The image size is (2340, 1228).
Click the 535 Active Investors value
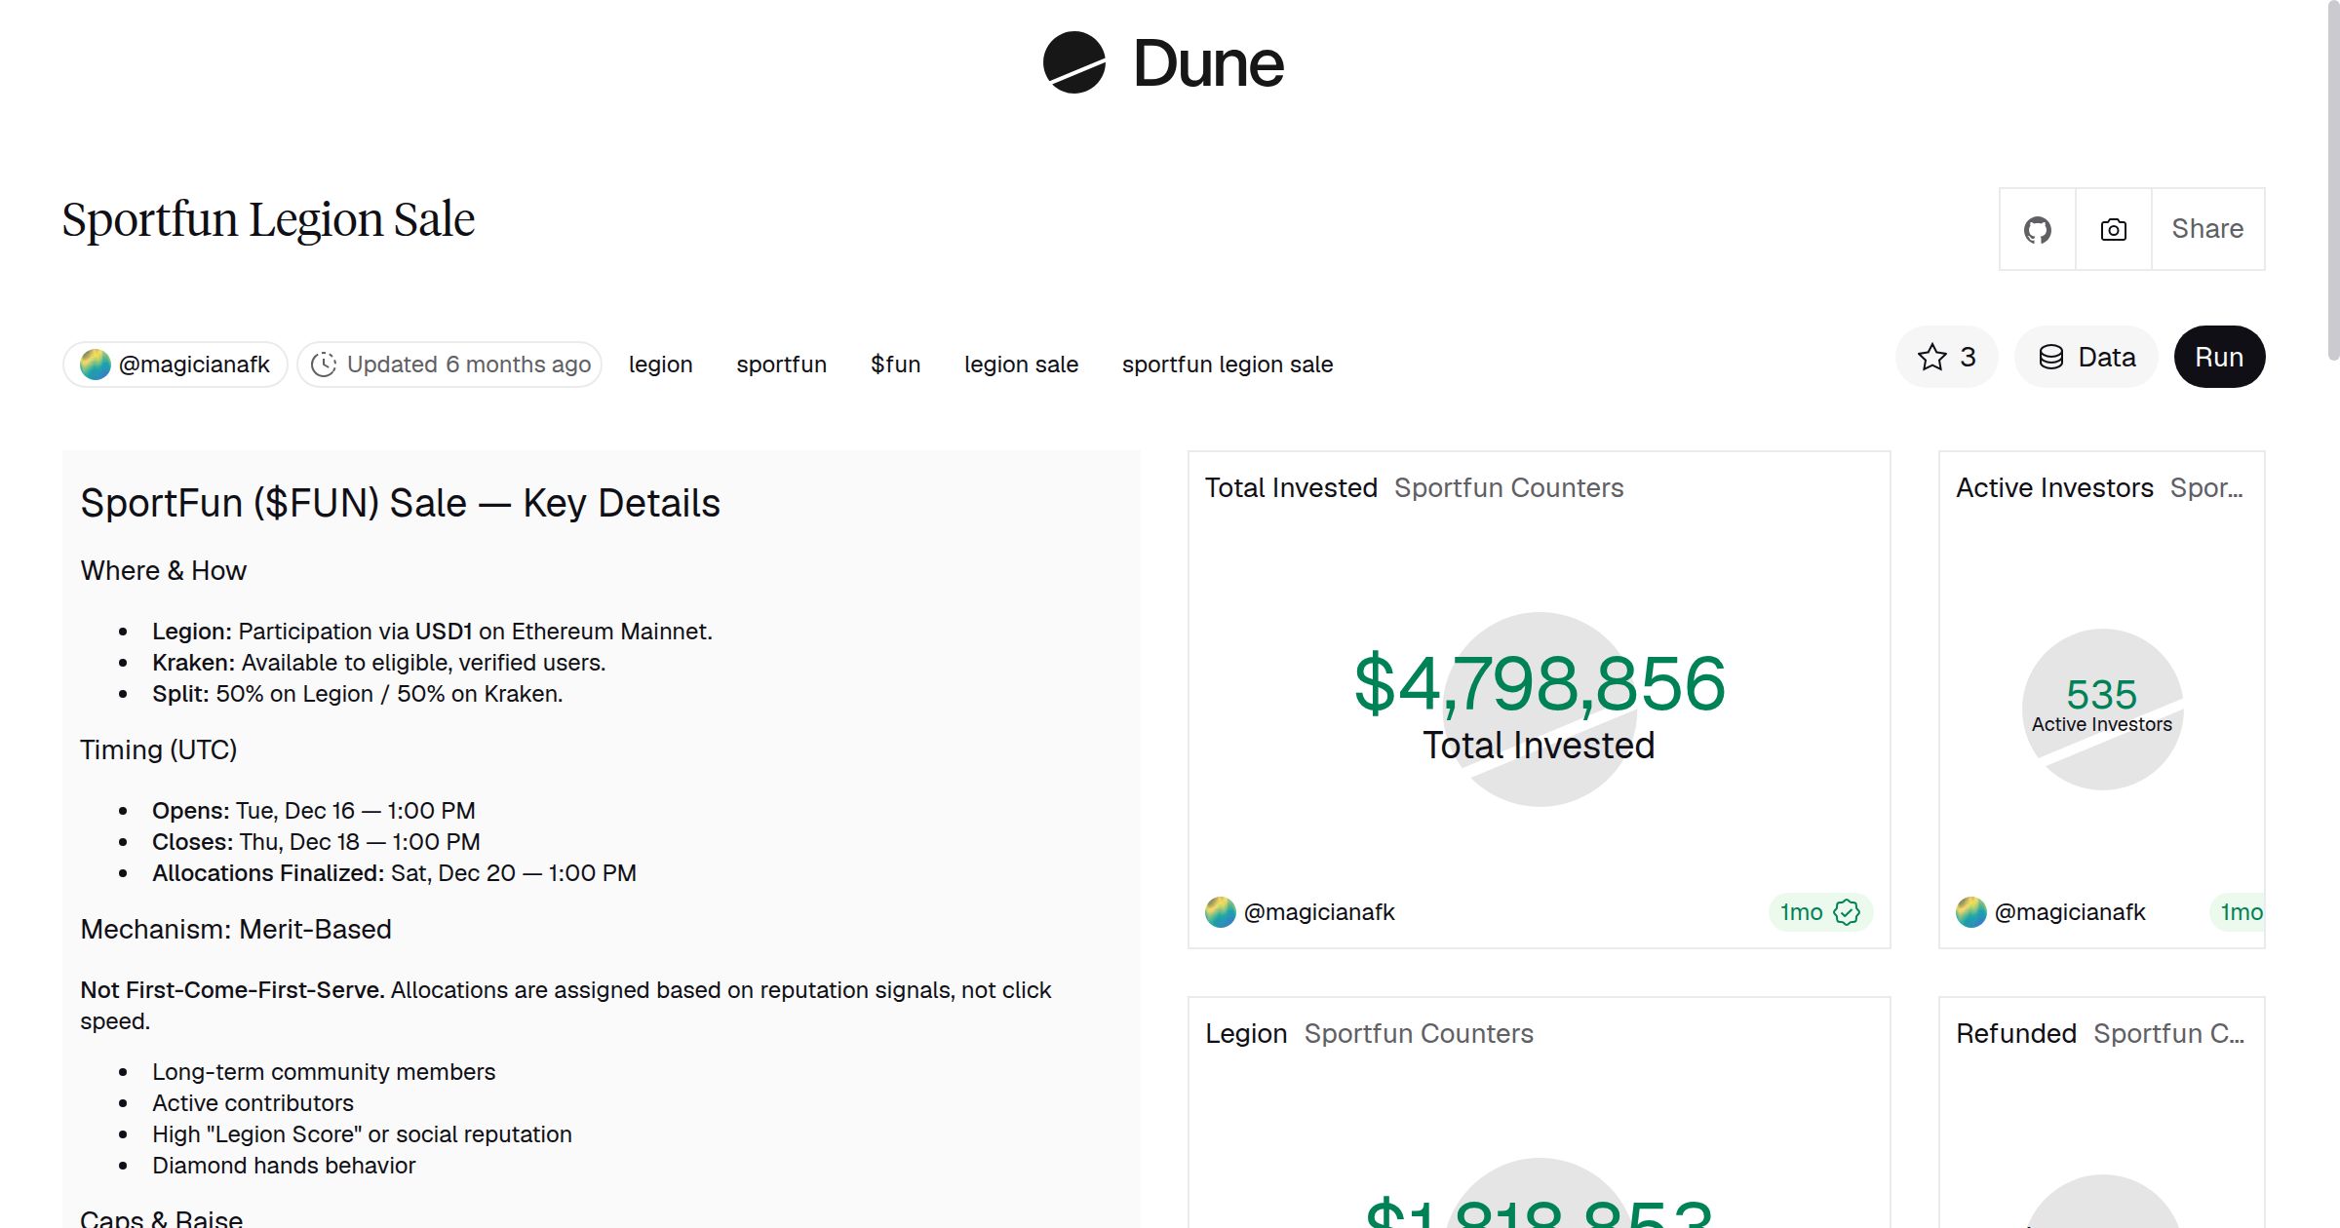(x=2102, y=695)
